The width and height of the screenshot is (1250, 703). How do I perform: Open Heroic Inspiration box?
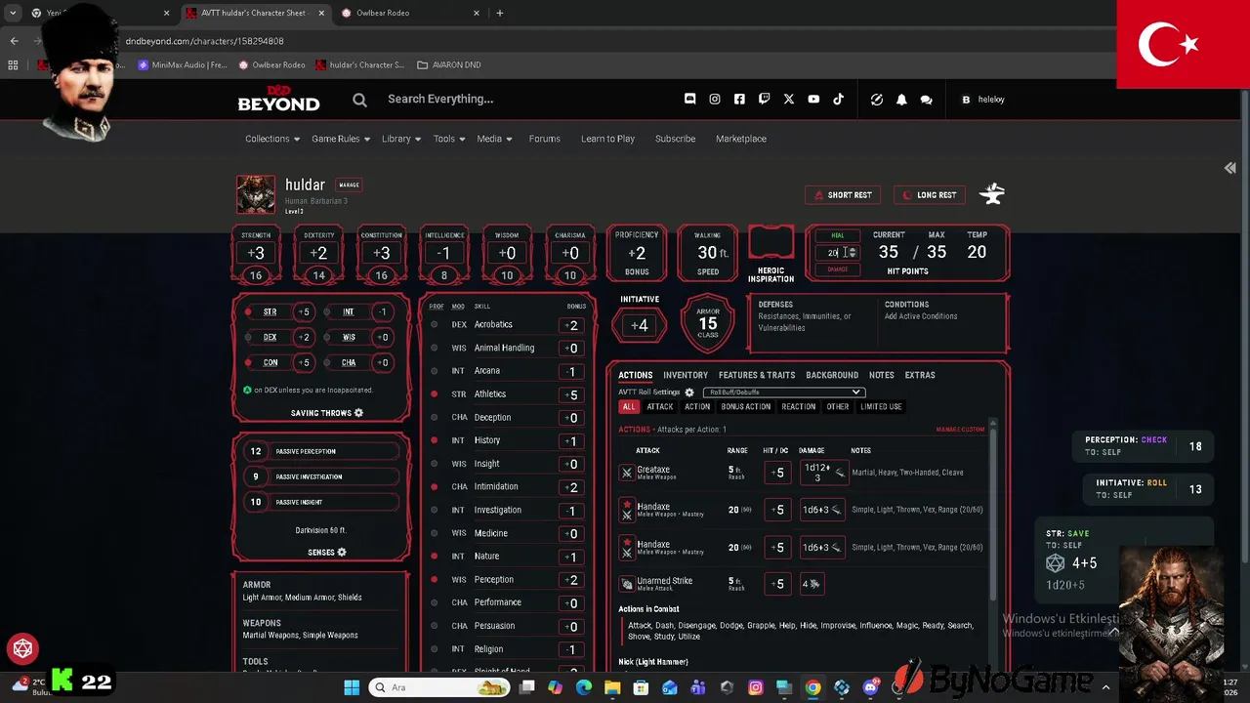pos(771,244)
